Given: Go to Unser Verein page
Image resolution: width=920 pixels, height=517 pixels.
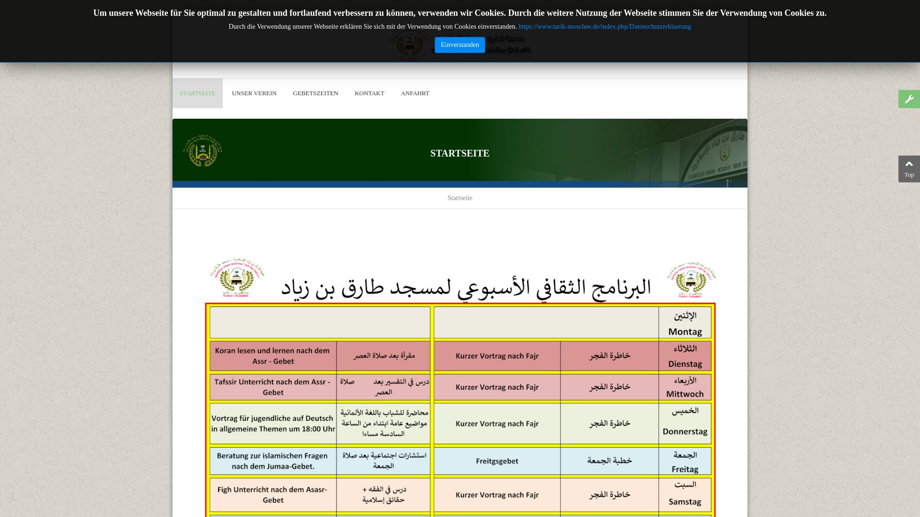Looking at the screenshot, I should pyautogui.click(x=254, y=93).
